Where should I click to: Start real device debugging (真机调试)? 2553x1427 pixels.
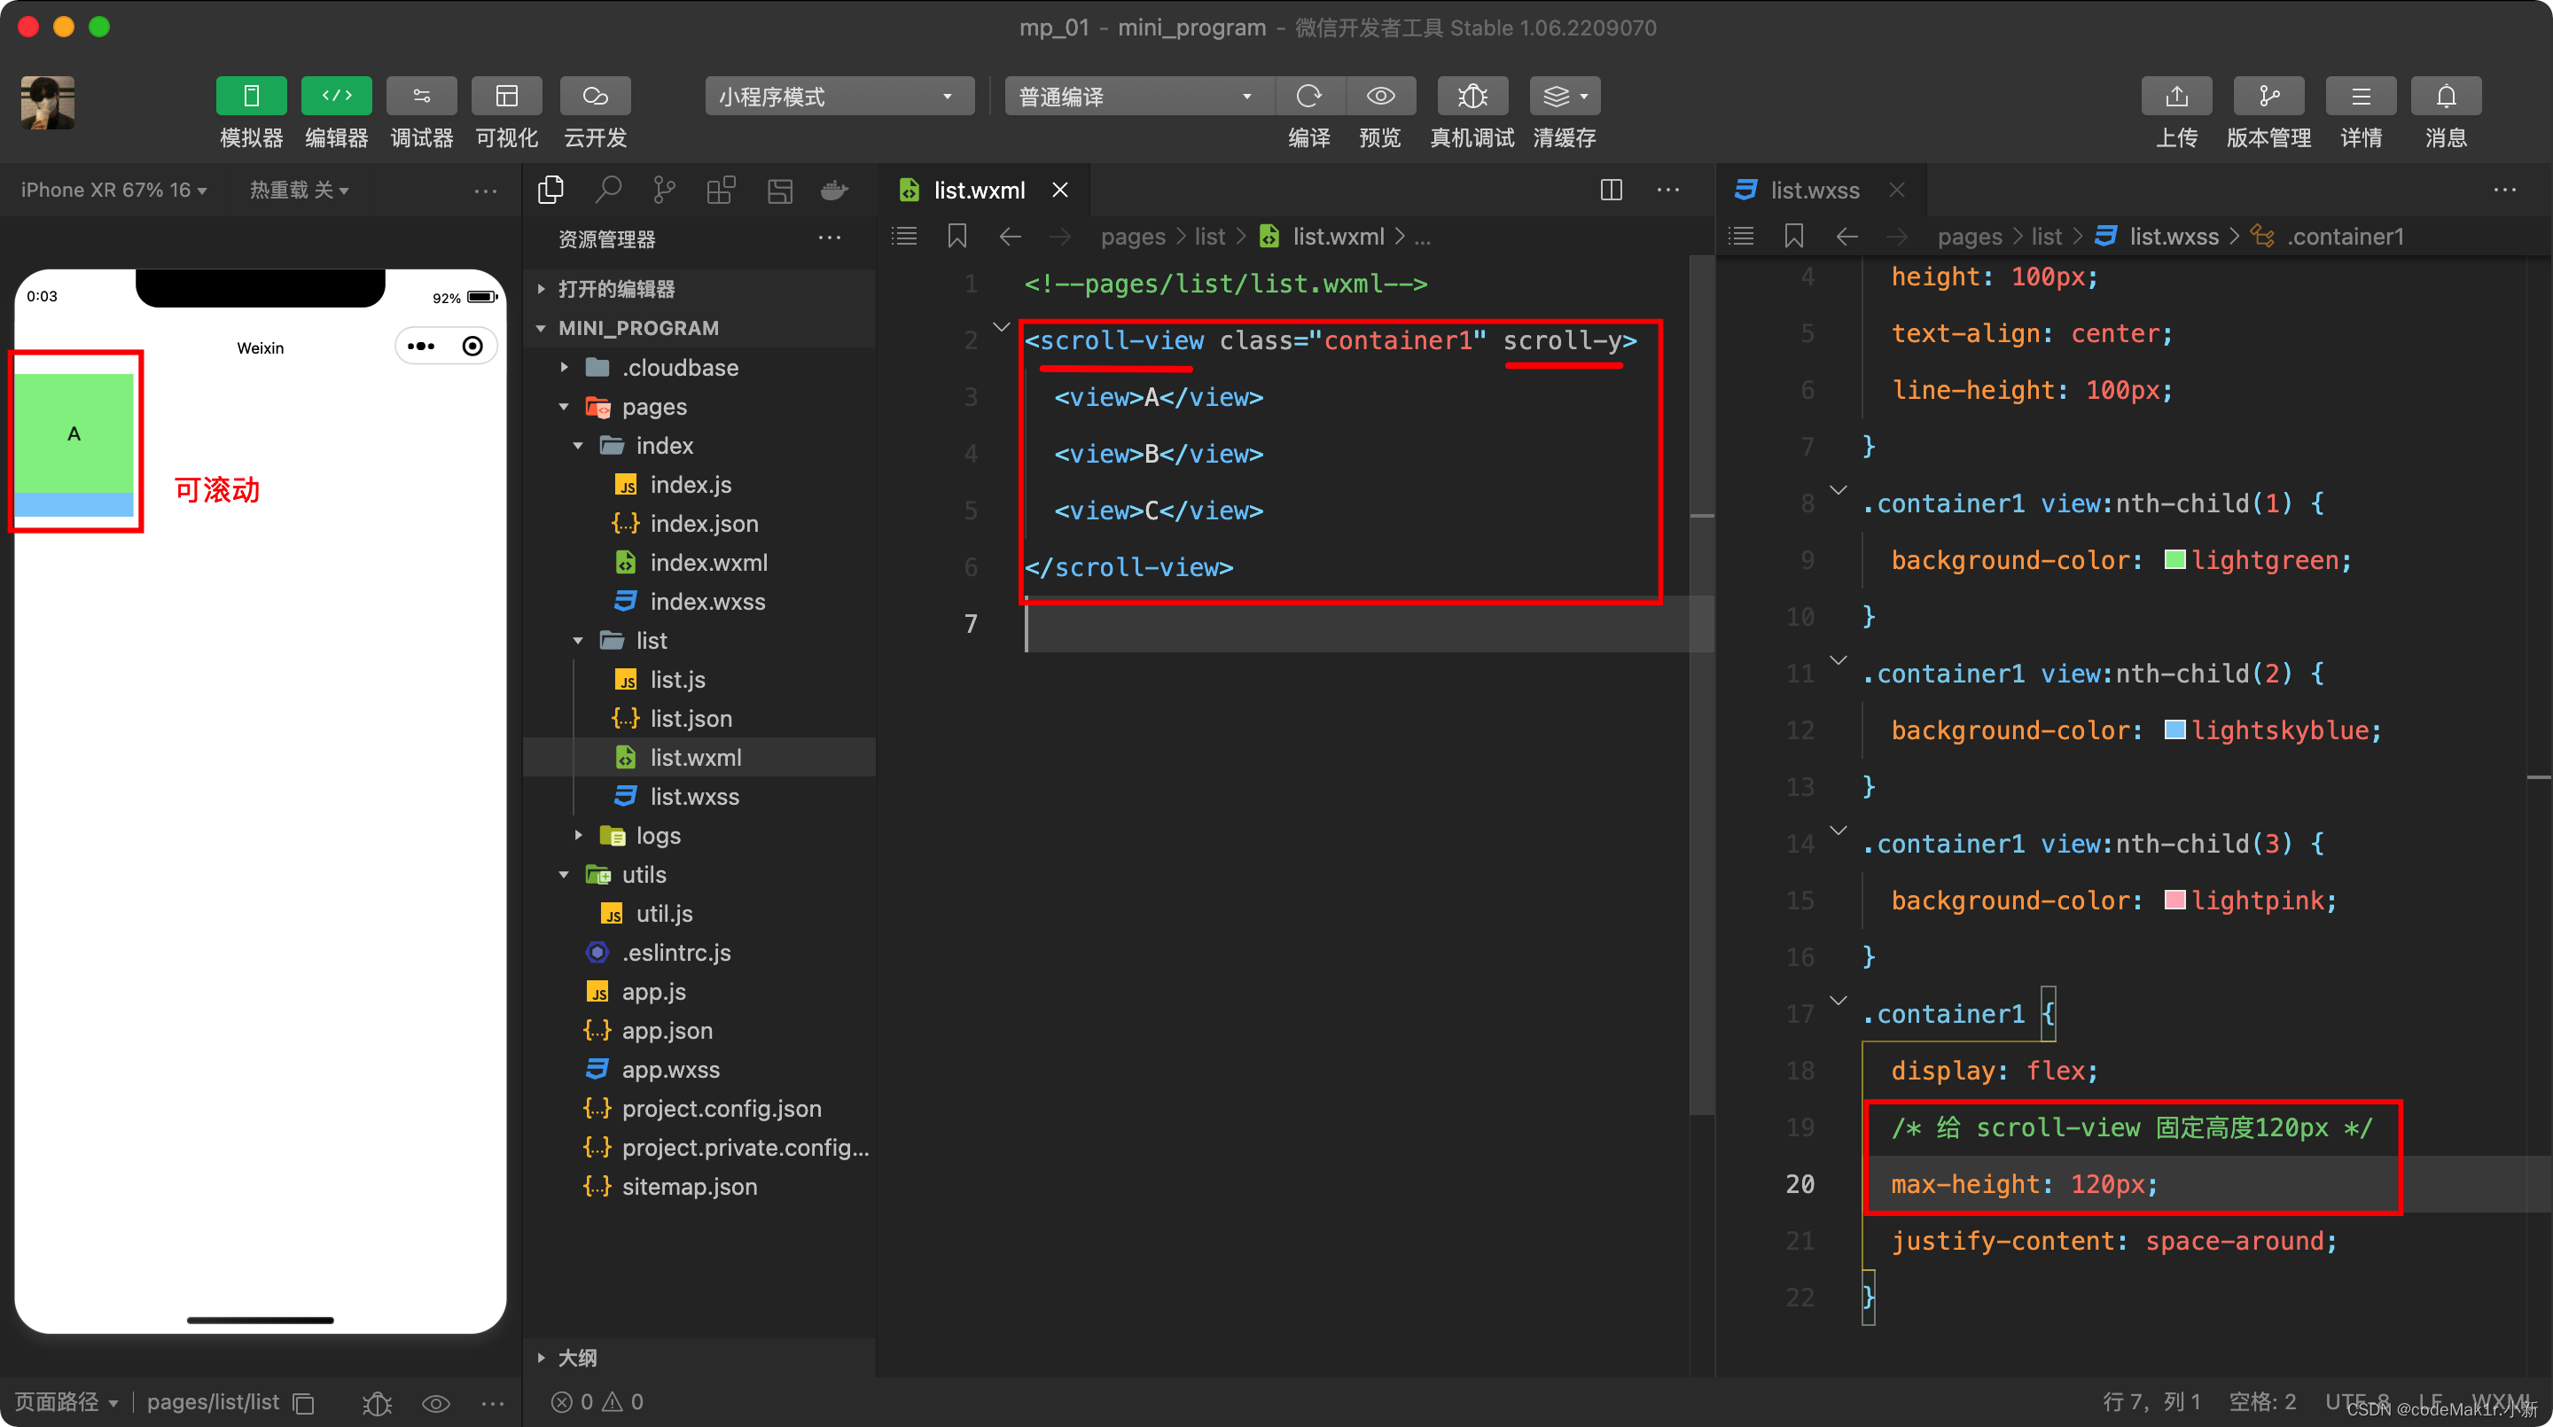(1472, 96)
